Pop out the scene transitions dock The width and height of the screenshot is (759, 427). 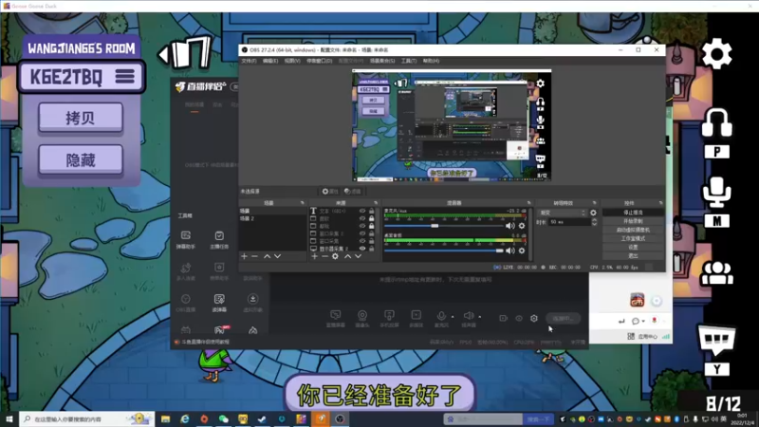click(x=595, y=203)
